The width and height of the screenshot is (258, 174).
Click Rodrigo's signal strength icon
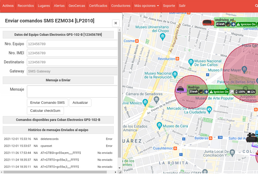pyautogui.click(x=201, y=92)
